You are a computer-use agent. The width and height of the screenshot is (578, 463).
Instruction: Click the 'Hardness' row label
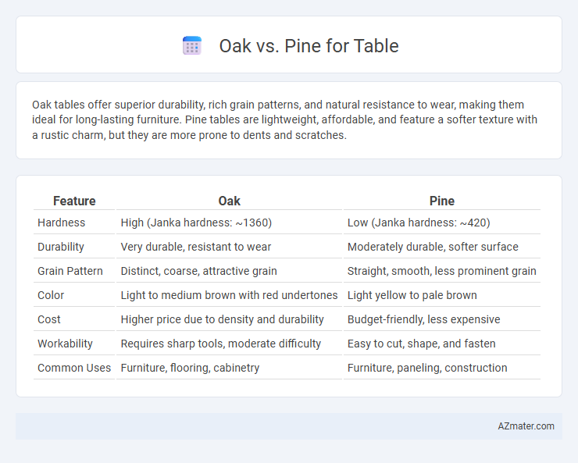point(61,223)
